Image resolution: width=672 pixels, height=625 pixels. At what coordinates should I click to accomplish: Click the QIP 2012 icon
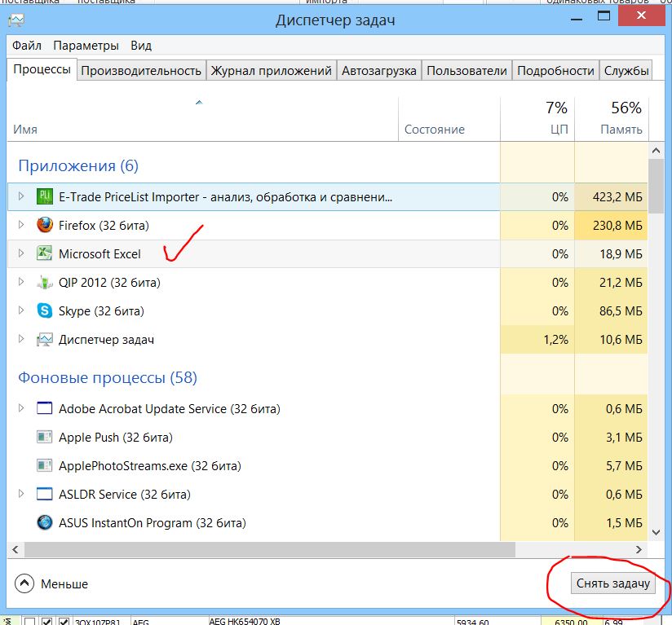pos(45,282)
